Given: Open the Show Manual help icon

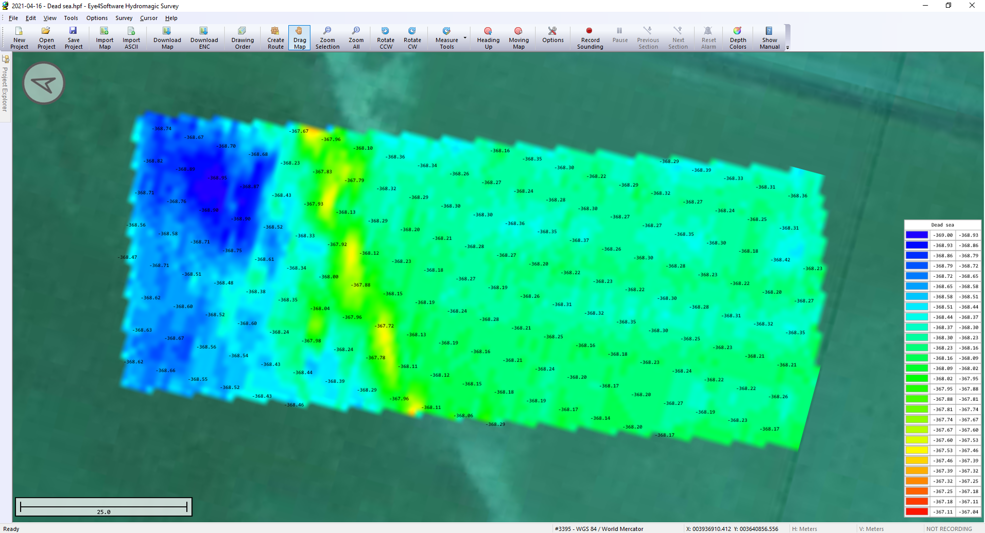Looking at the screenshot, I should 769,38.
